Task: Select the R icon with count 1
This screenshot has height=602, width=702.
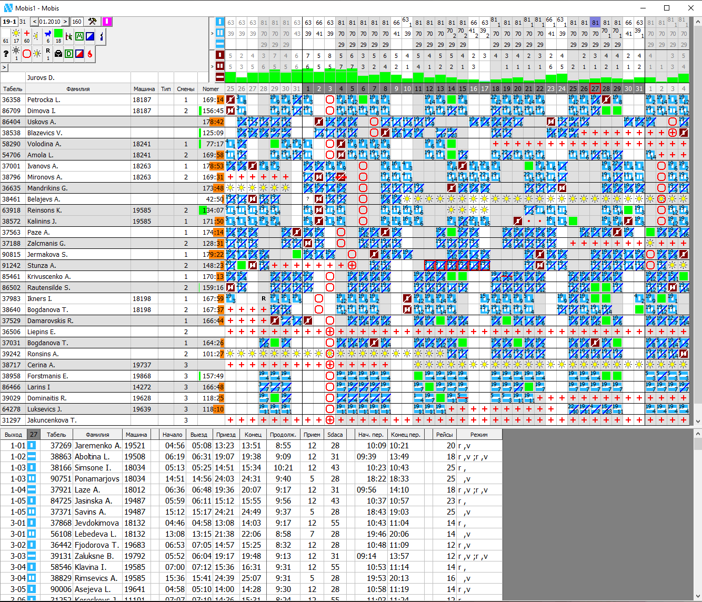Action: coord(48,53)
